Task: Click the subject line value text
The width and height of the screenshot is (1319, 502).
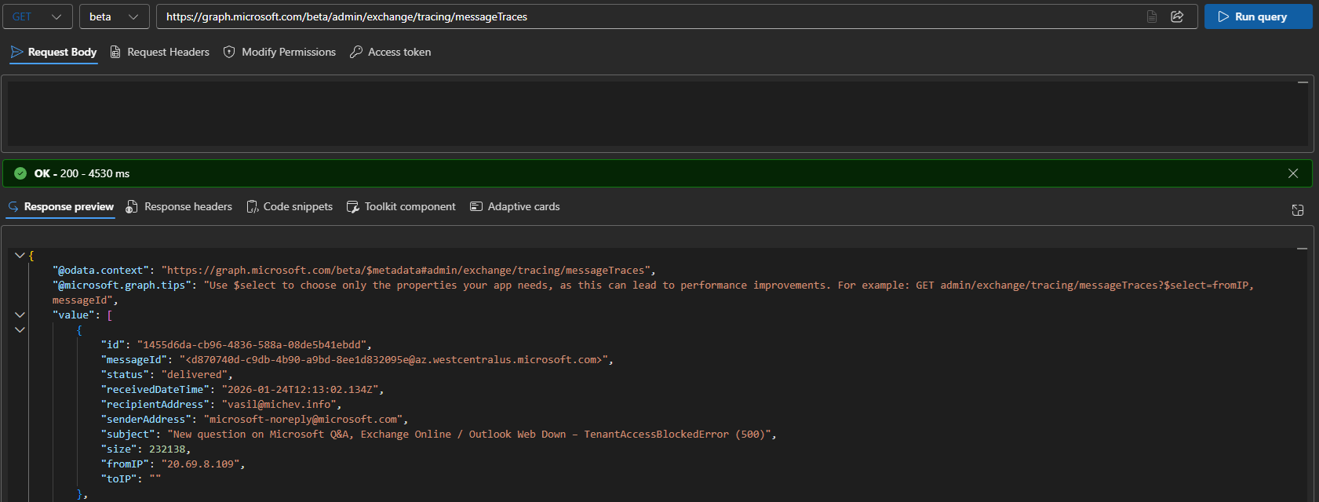Action: tap(469, 435)
